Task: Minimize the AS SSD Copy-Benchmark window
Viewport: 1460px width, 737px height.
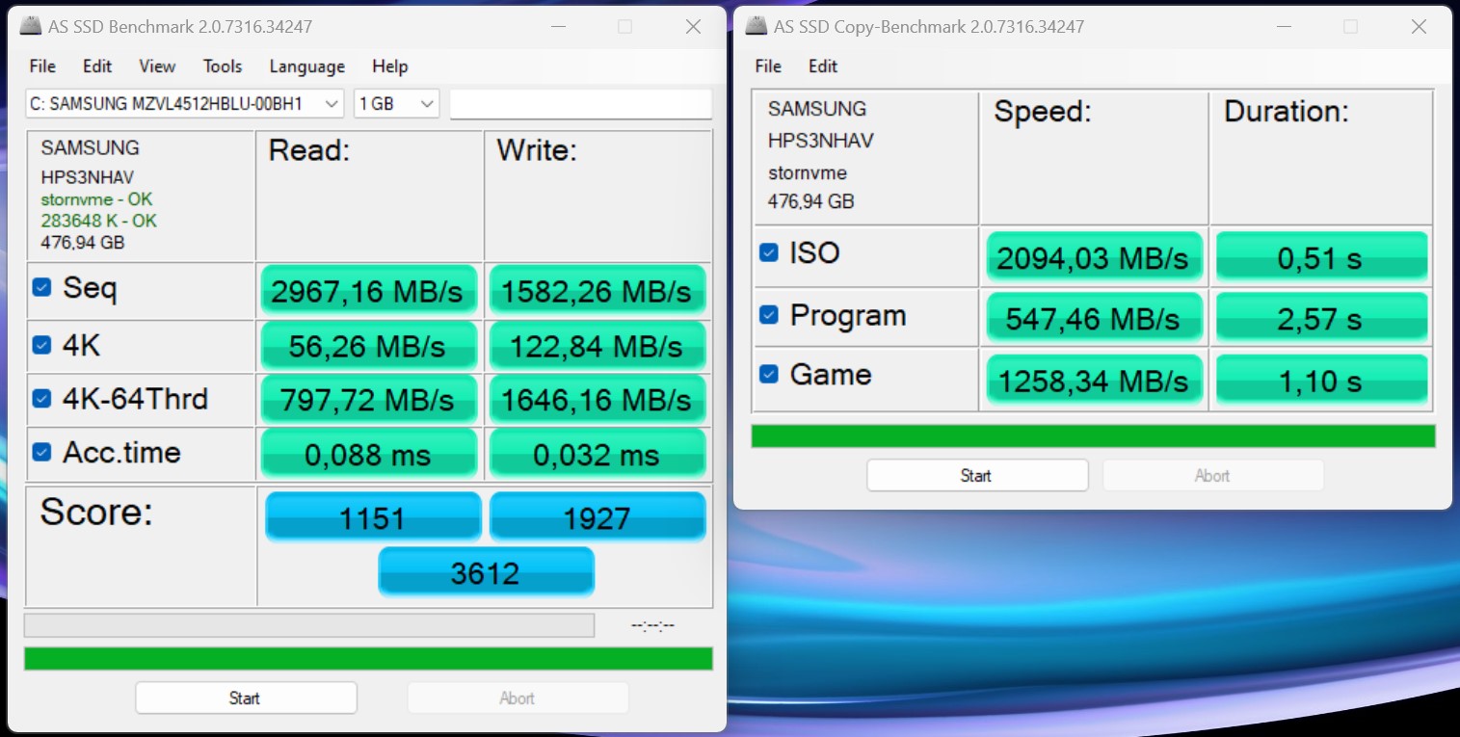Action: coord(1283,27)
